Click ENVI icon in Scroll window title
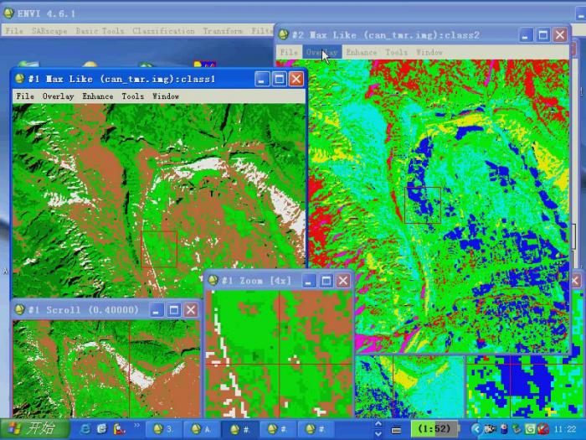Viewport: 586px width, 440px height. click(20, 310)
